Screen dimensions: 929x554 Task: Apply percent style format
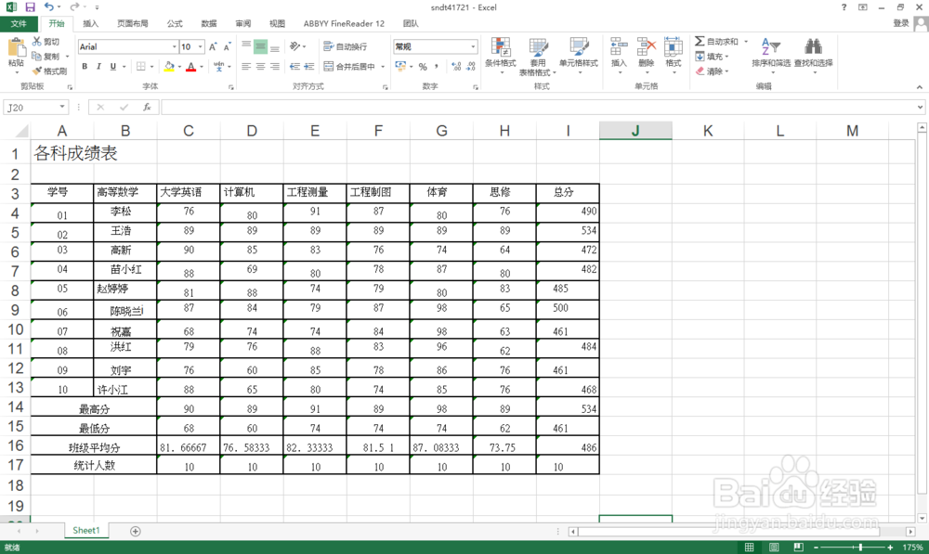tap(423, 66)
